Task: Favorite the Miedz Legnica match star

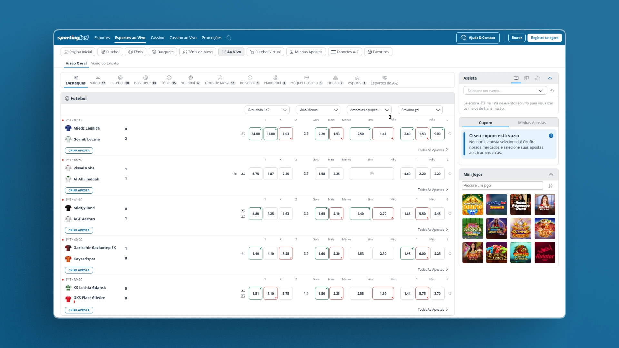Action: point(450,134)
